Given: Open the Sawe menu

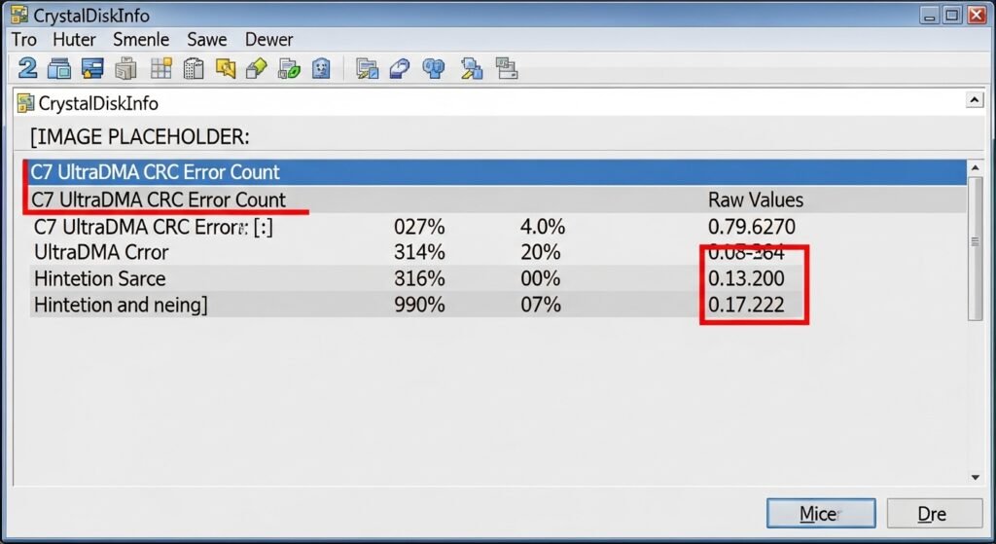Looking at the screenshot, I should 207,40.
